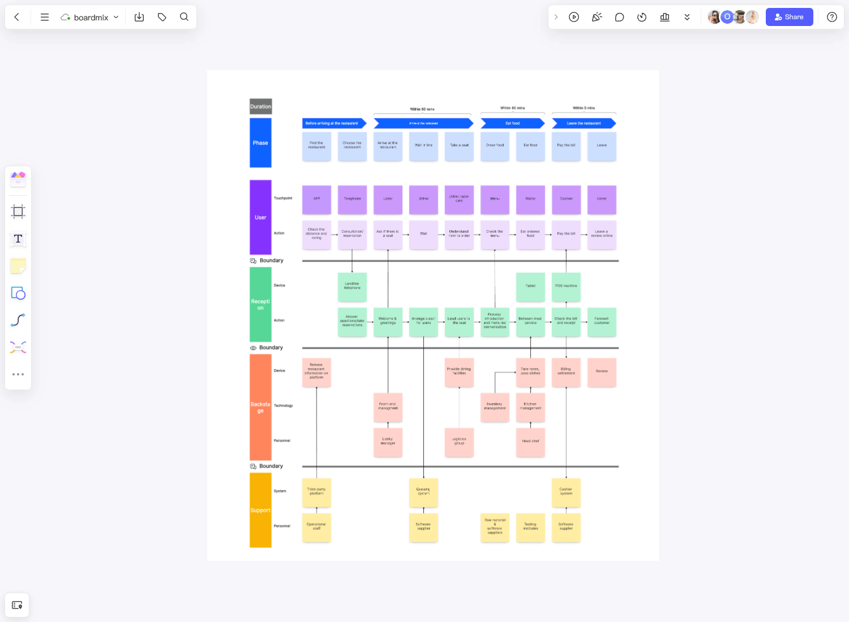Screen dimensions: 849x622
Task: Select the 'Menu' touchpoint note
Action: point(495,200)
